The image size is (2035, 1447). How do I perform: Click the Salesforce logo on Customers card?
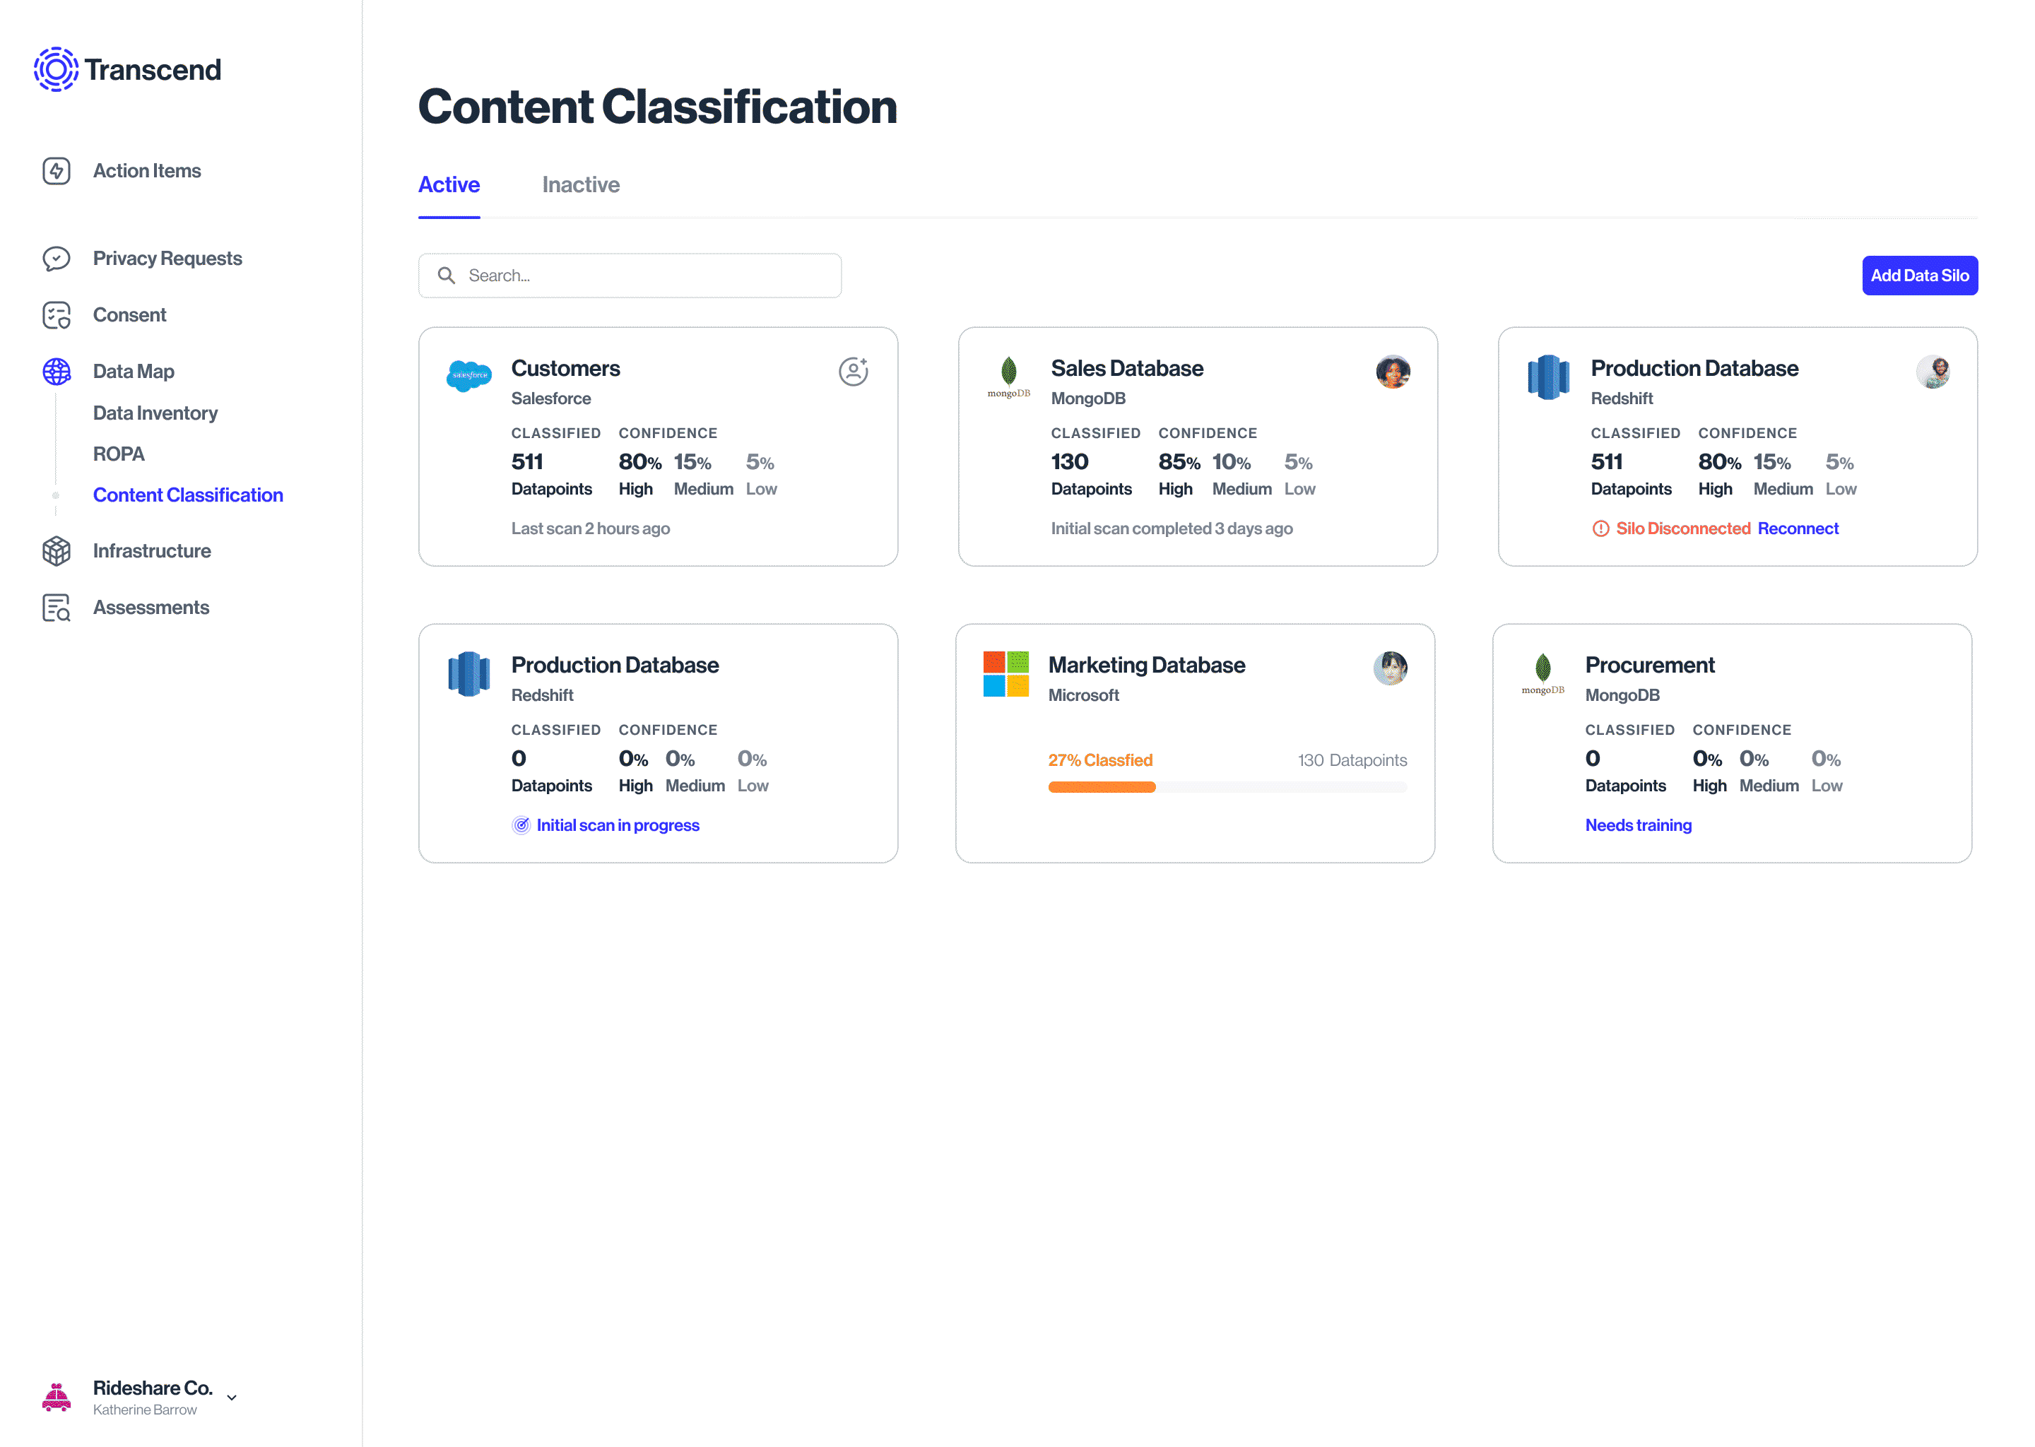tap(468, 376)
